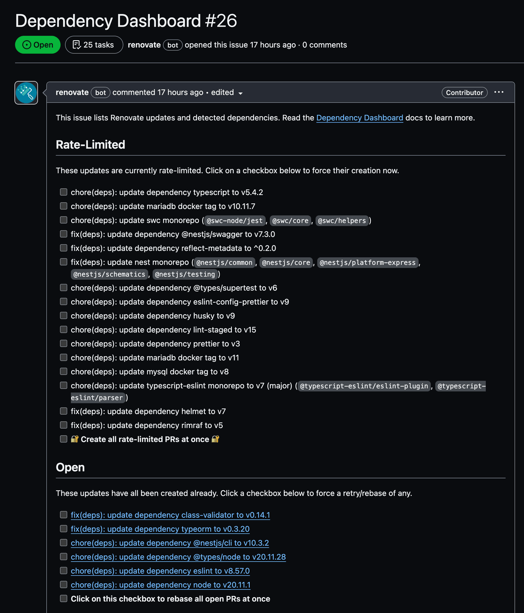
Task: Open the class-validator v0.14.1 pull request link
Action: (170, 515)
